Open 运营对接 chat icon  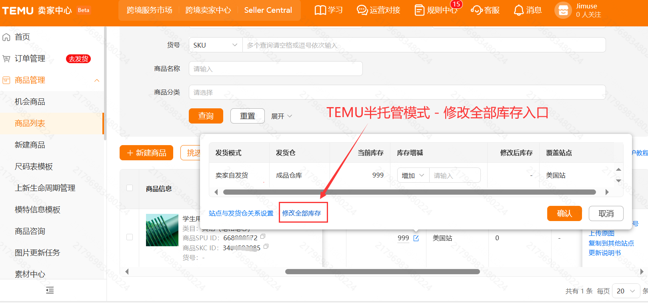(362, 10)
